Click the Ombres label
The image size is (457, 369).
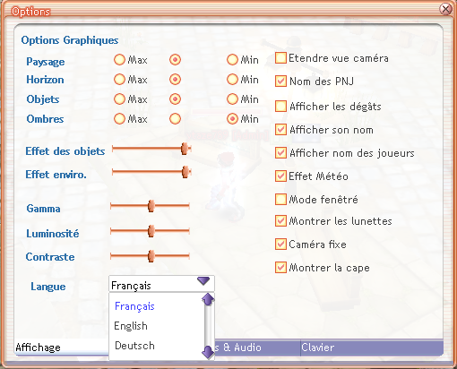tap(45, 119)
